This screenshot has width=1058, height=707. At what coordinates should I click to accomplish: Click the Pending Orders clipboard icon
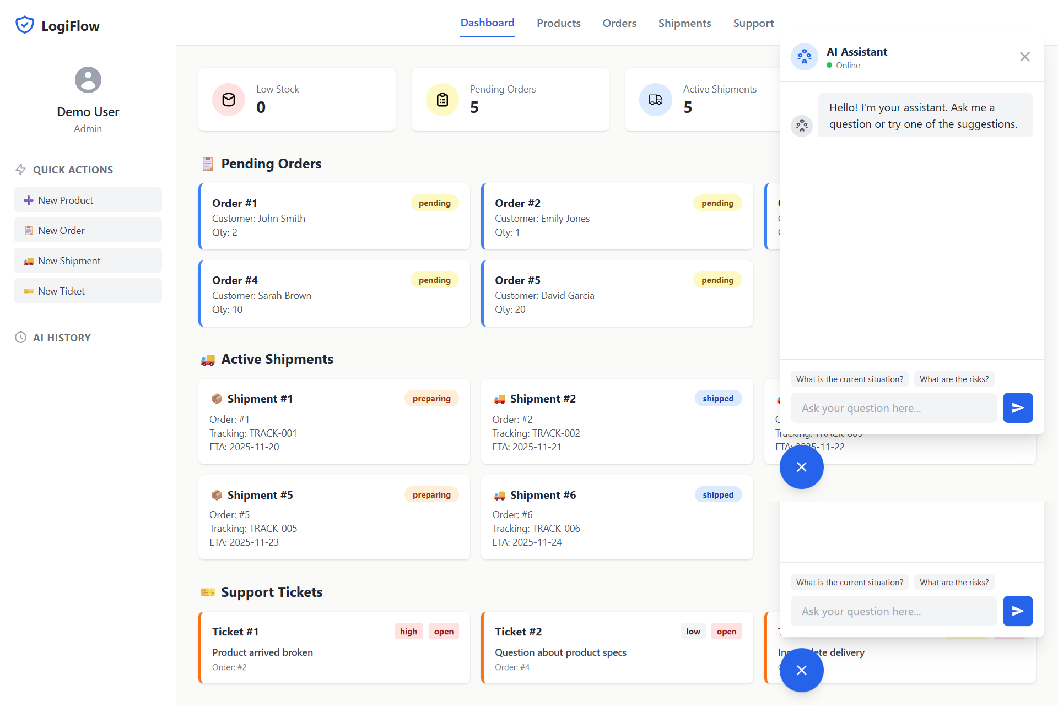click(x=442, y=100)
